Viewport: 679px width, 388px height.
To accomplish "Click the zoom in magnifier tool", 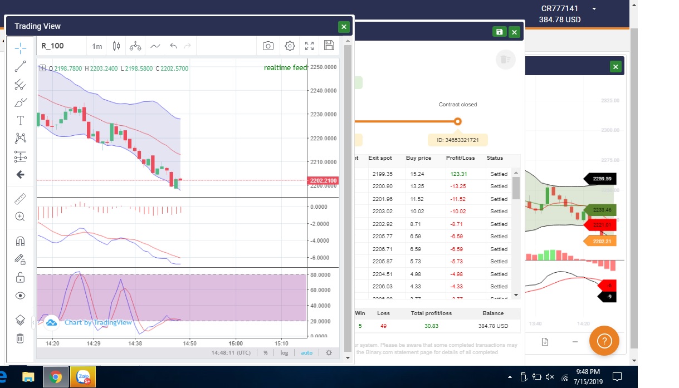I will (x=20, y=217).
